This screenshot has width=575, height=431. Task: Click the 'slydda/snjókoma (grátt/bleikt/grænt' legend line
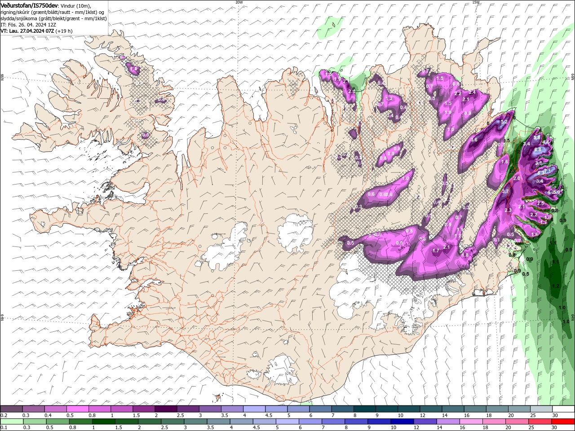click(53, 18)
